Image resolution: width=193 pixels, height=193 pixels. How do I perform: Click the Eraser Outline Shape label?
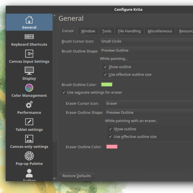(85, 113)
